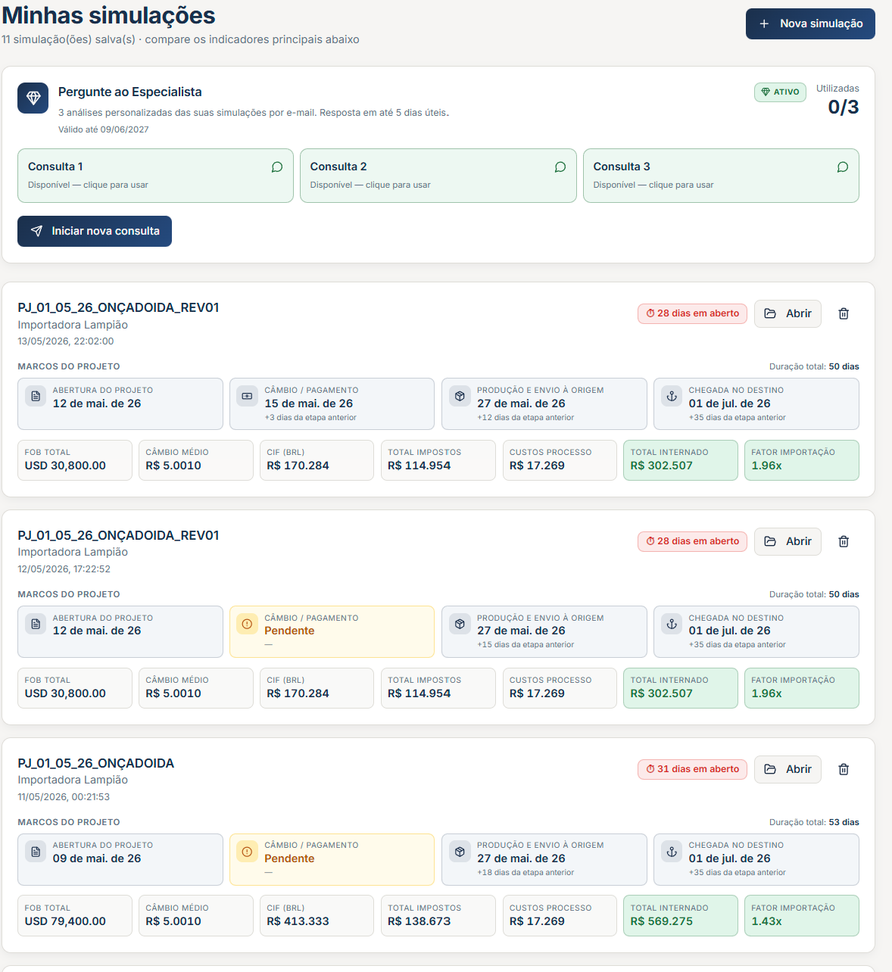This screenshot has width=892, height=972.
Task: Click the warning icon in Pendente card of 12/05/2026 simulation
Action: click(x=247, y=624)
